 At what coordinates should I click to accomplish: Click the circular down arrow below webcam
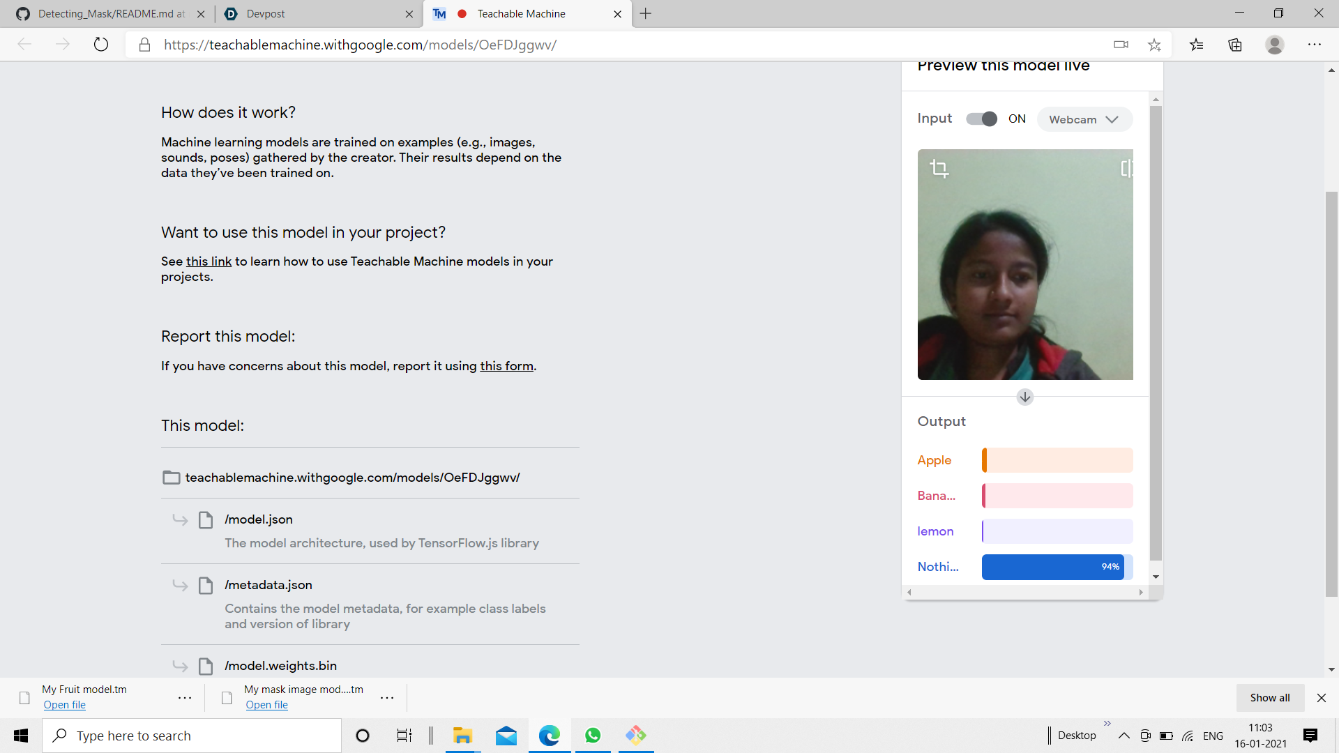tap(1024, 397)
